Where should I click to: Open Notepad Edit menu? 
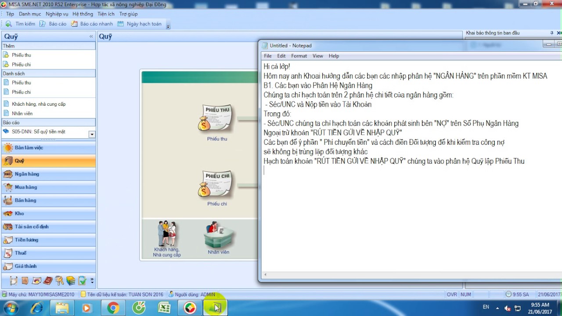point(281,56)
